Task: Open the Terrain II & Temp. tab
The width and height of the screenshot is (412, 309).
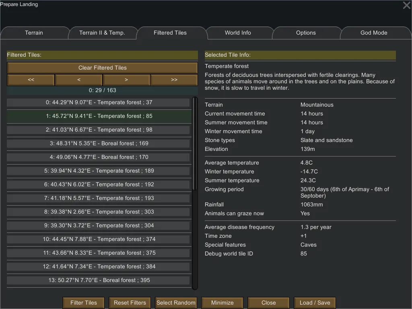Action: tap(102, 33)
